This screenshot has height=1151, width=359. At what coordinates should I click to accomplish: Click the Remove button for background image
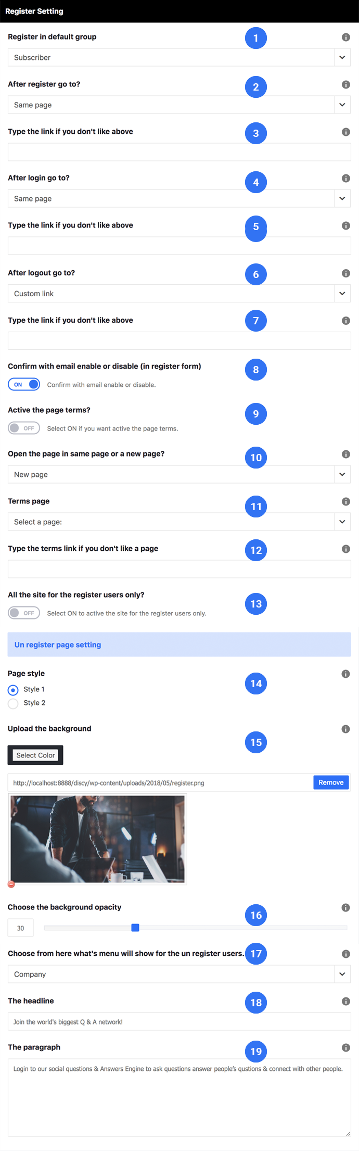[331, 783]
